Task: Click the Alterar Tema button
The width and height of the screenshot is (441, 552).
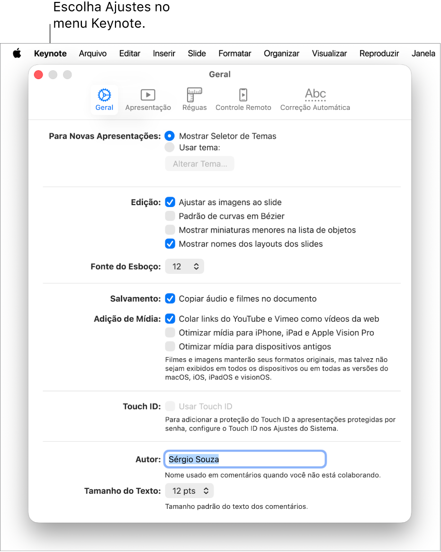Action: pos(199,163)
